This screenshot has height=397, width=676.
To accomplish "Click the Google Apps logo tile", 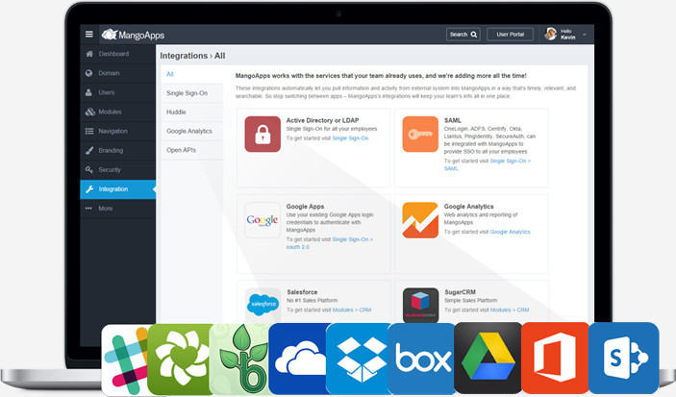I will coord(263,220).
